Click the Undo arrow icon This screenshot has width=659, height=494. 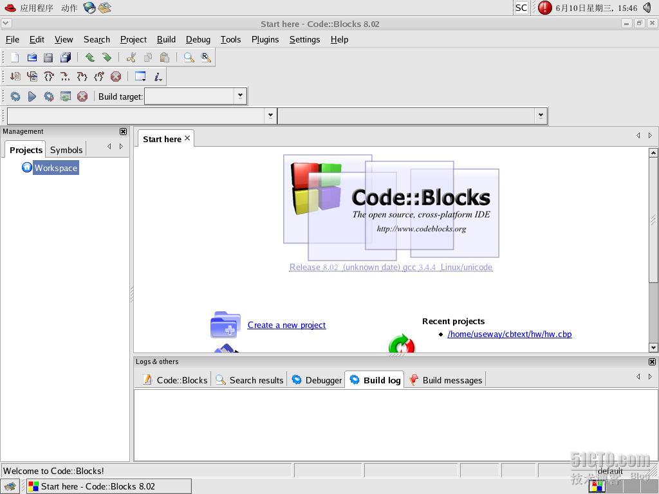(90, 57)
